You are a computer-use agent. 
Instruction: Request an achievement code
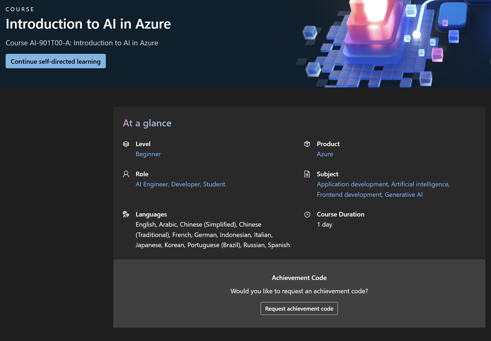(x=299, y=308)
